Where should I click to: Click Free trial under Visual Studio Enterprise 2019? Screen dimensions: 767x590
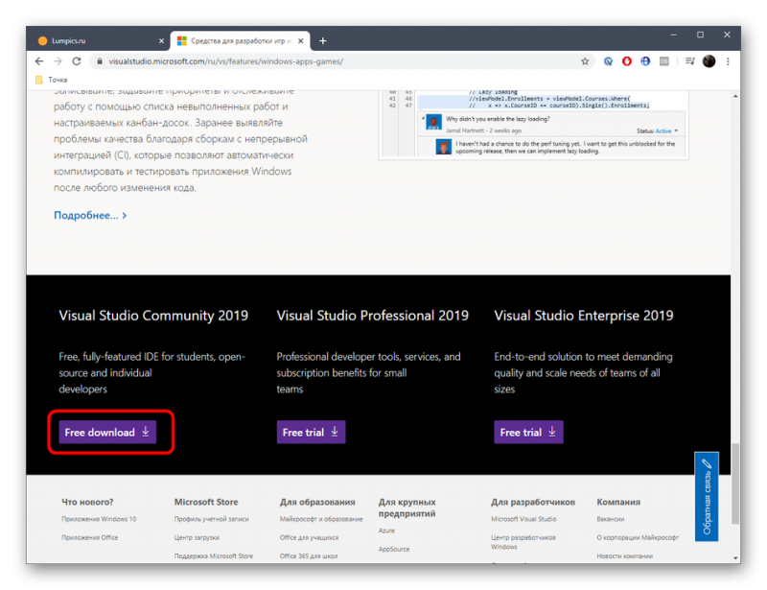[x=529, y=433]
